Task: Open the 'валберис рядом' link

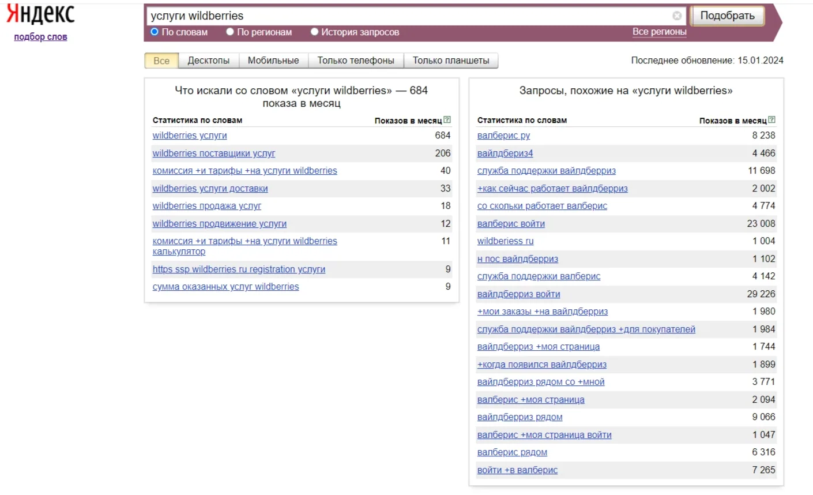Action: tap(513, 452)
